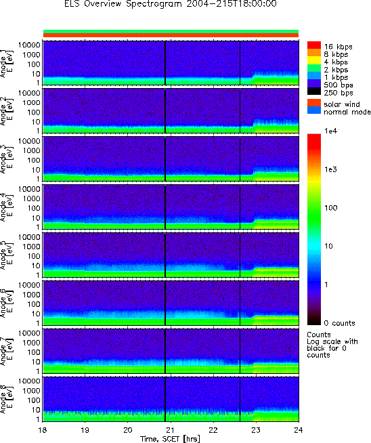The height and width of the screenshot is (443, 371).
Task: Click the '23' time axis tick label
Action: tap(256, 430)
